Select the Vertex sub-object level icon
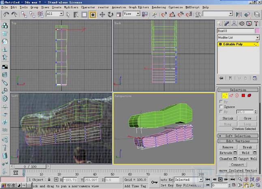The width and height of the screenshot is (262, 189). pos(225,96)
